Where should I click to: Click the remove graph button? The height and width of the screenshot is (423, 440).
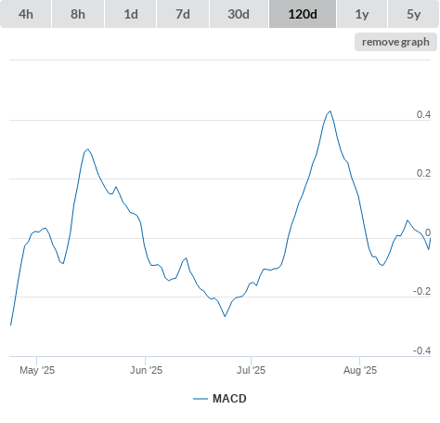point(395,42)
